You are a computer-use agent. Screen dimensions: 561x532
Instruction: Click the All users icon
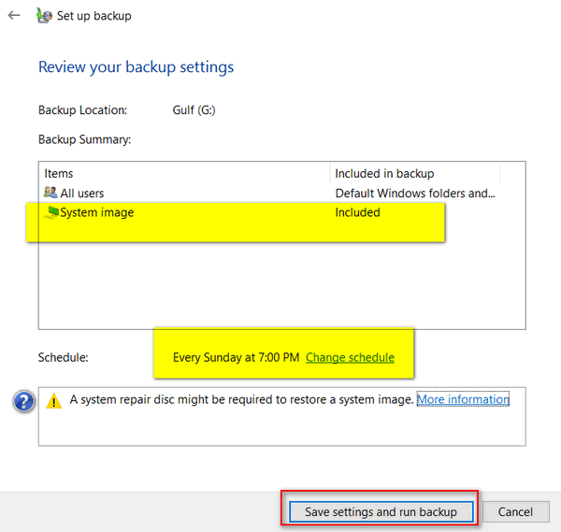(50, 193)
